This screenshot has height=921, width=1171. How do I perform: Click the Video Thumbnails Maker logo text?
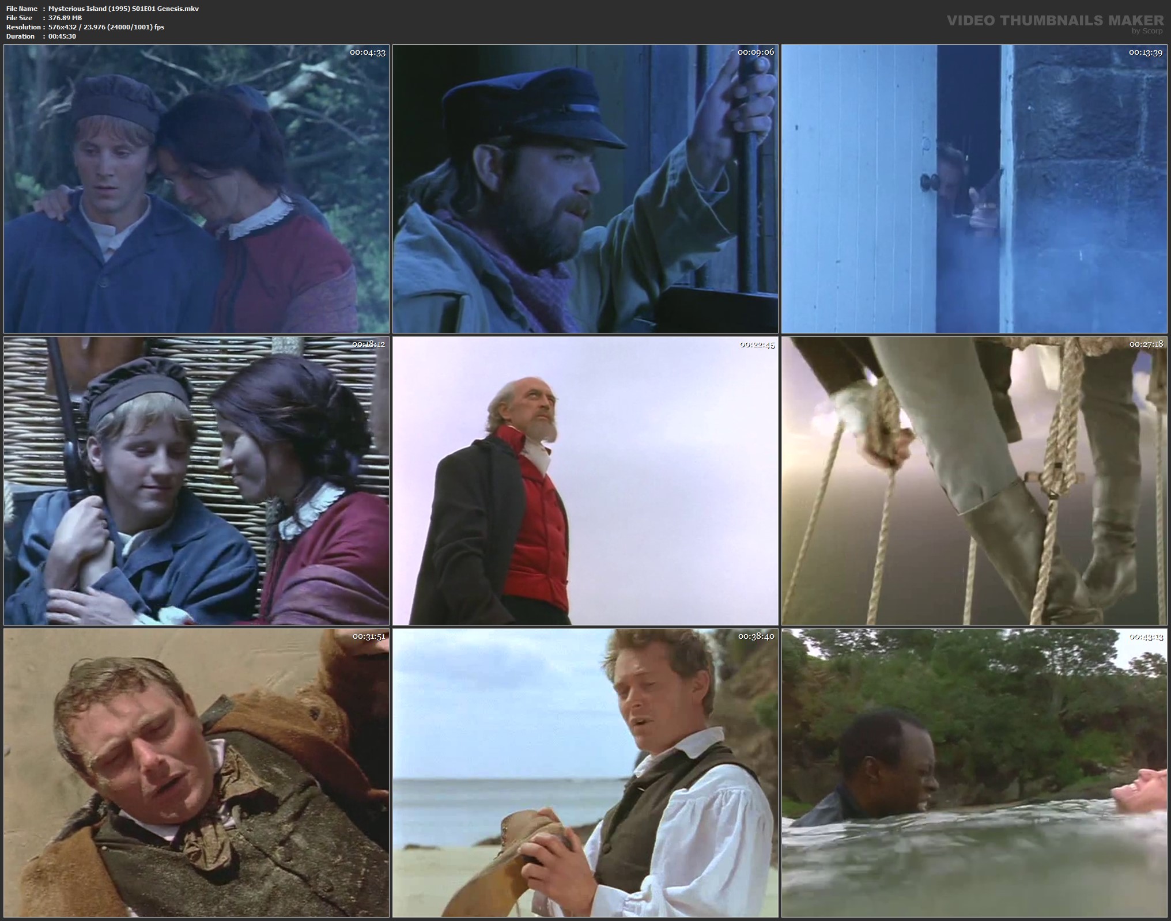(1055, 21)
